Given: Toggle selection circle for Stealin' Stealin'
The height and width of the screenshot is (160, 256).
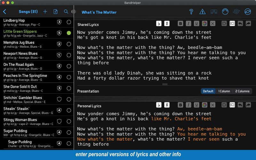Looking at the screenshot, I should (69, 110).
